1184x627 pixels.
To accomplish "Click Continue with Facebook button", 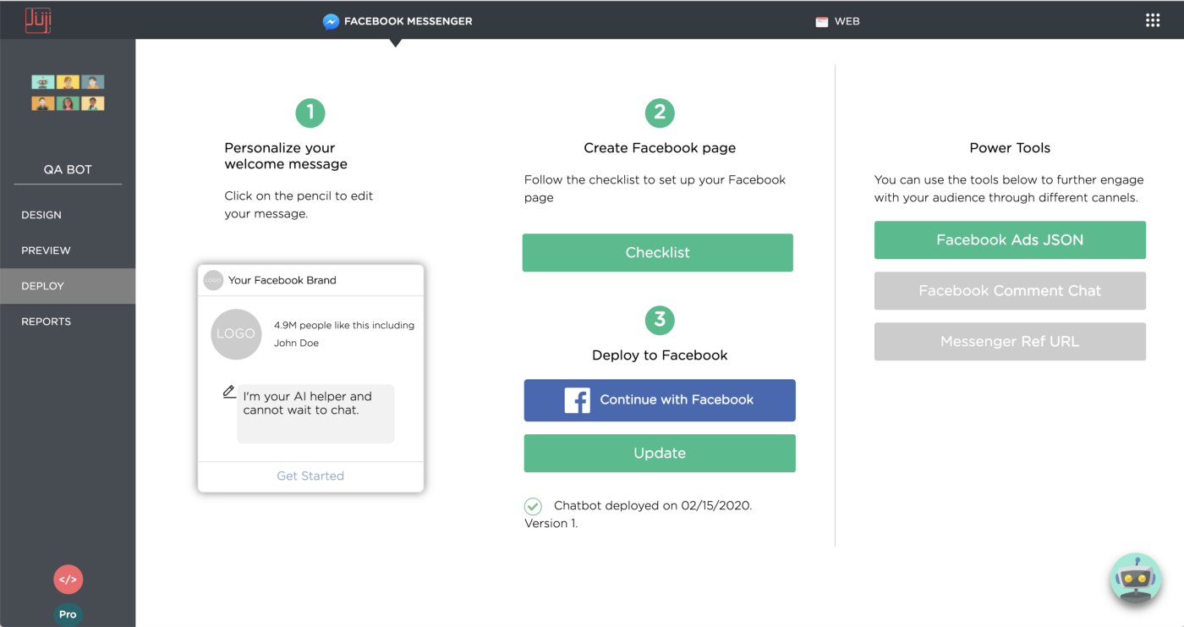I will click(x=660, y=400).
